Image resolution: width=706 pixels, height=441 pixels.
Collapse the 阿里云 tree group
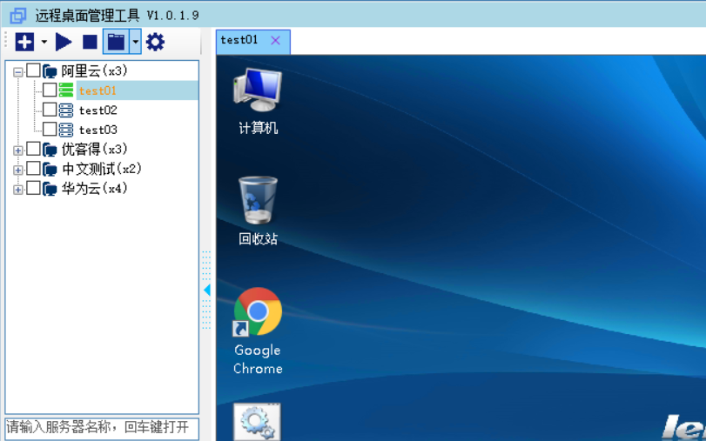[x=18, y=71]
